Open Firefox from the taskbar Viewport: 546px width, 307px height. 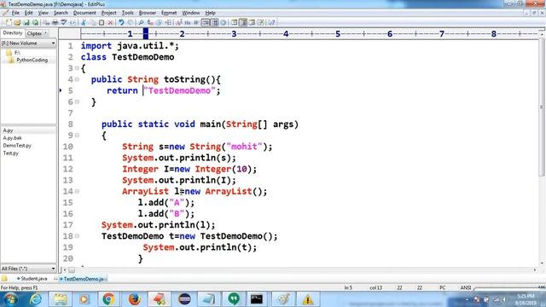coord(134,299)
